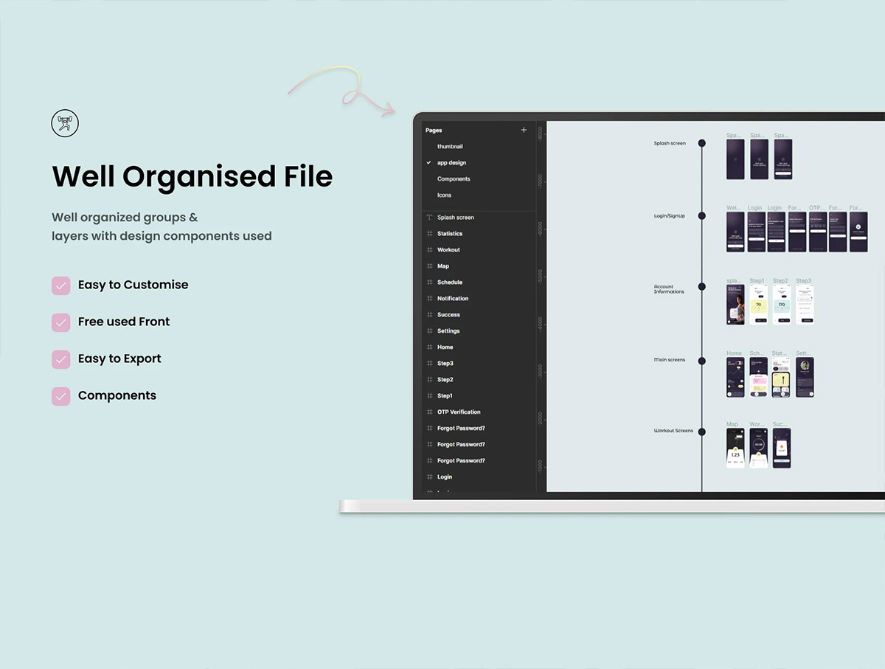Toggle the Easy to Customise checkbox

pyautogui.click(x=60, y=285)
